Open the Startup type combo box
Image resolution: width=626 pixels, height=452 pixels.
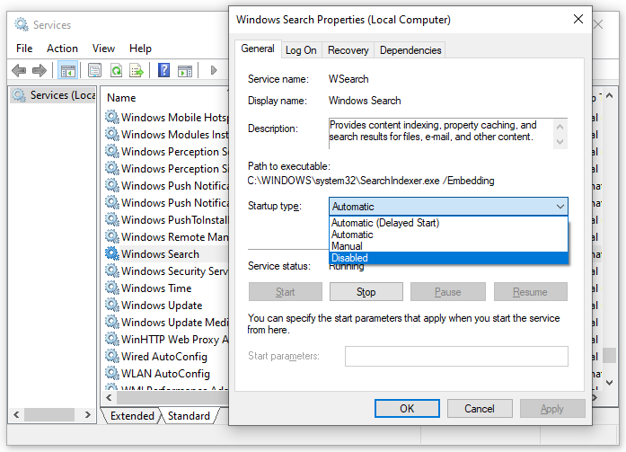(x=448, y=207)
